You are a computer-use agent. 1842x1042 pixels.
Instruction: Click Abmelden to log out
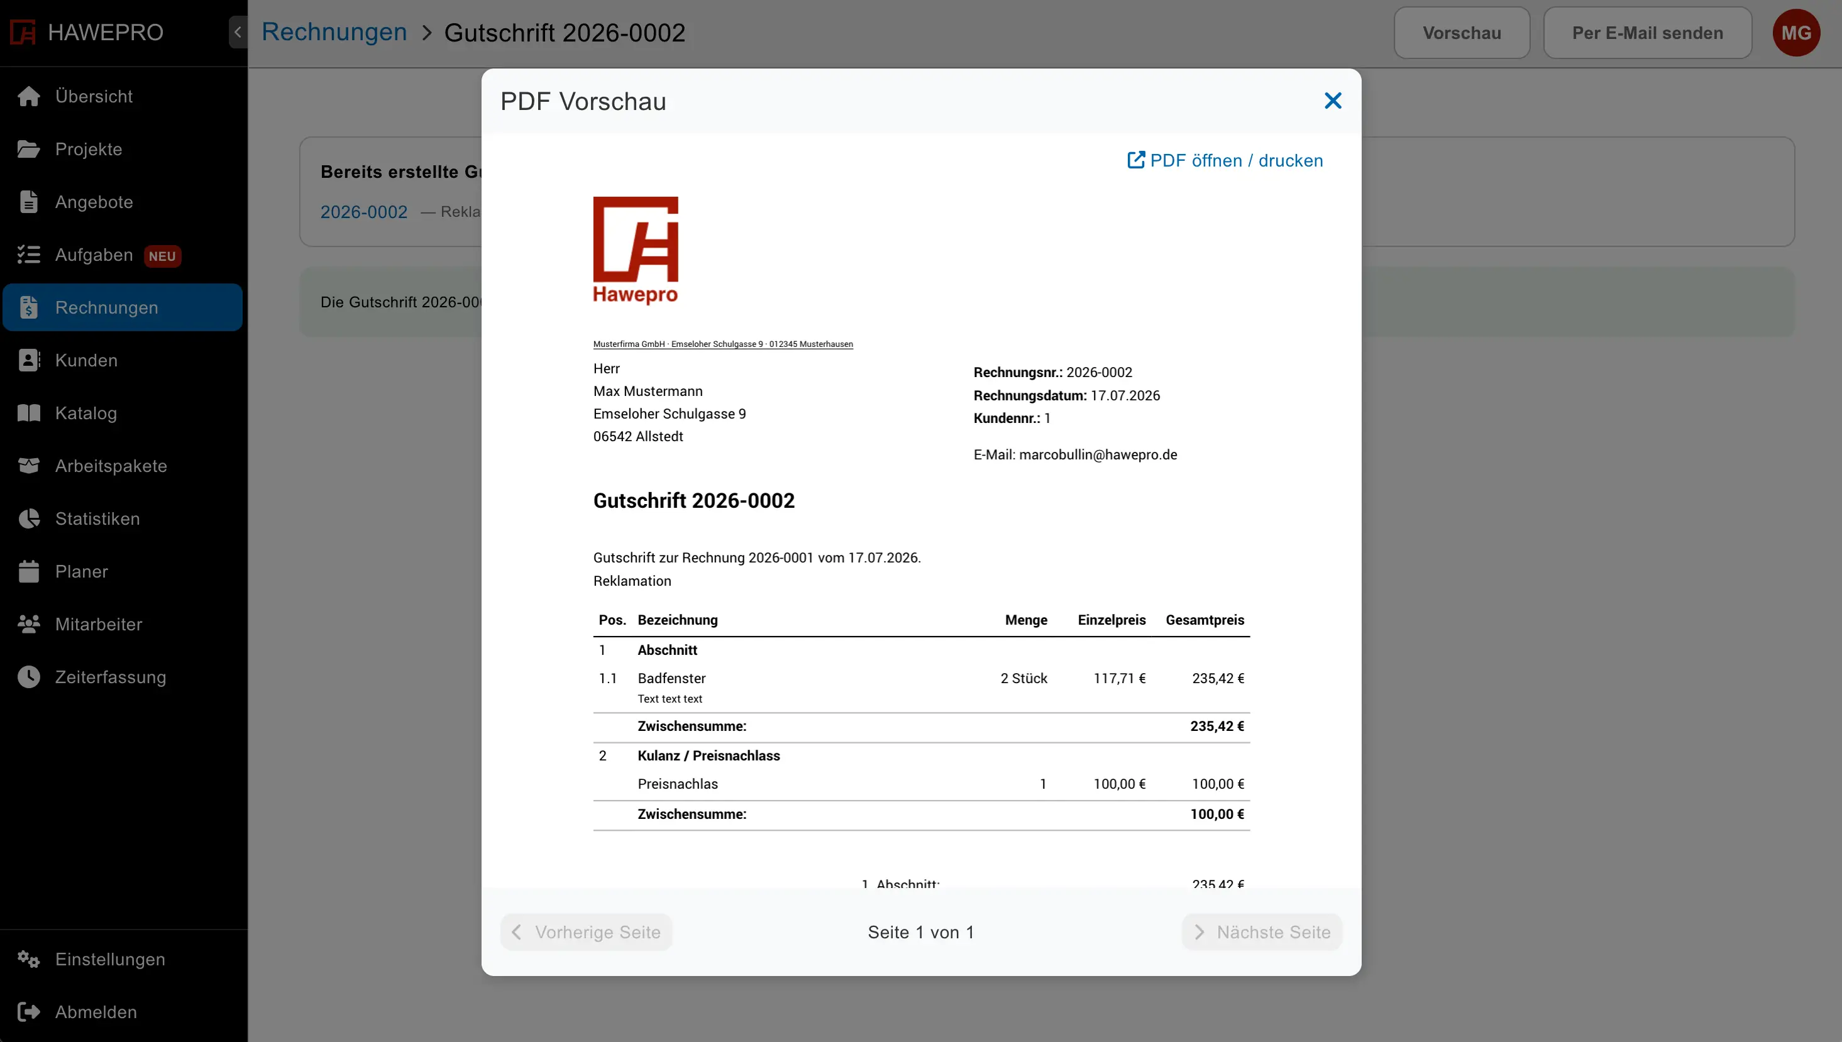click(x=123, y=1012)
